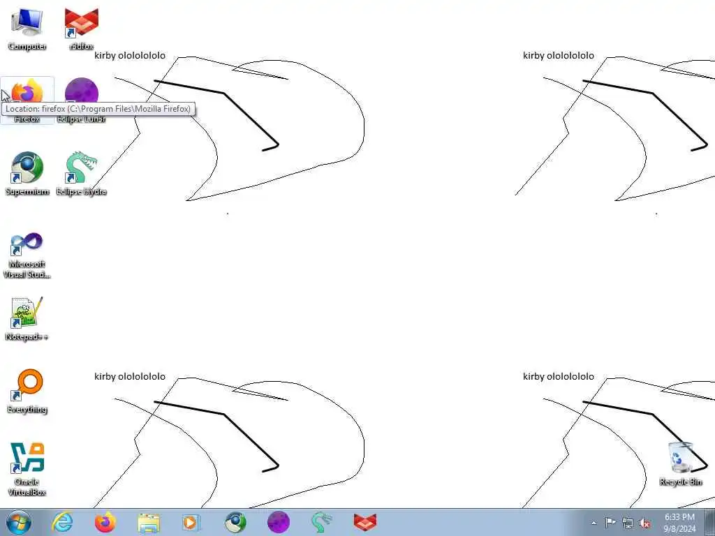
Task: Select the Computer desktop icon
Action: (27, 29)
